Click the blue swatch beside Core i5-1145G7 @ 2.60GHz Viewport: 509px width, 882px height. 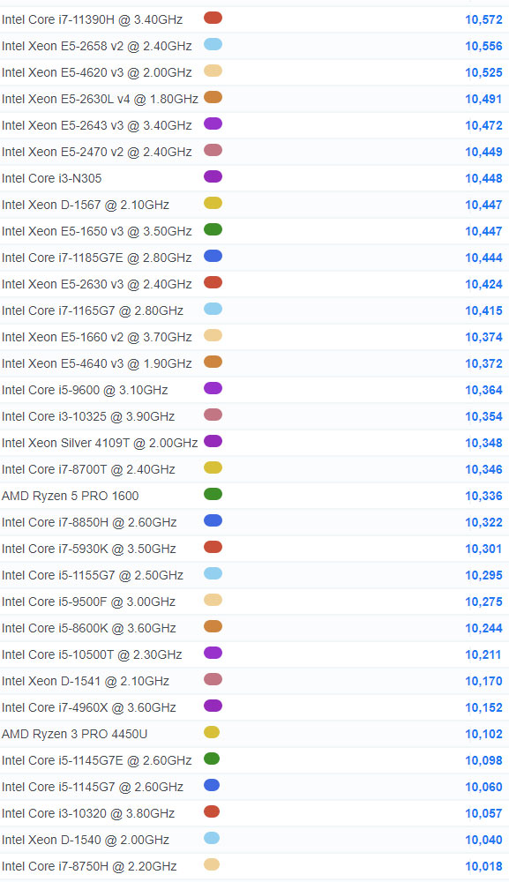point(212,785)
